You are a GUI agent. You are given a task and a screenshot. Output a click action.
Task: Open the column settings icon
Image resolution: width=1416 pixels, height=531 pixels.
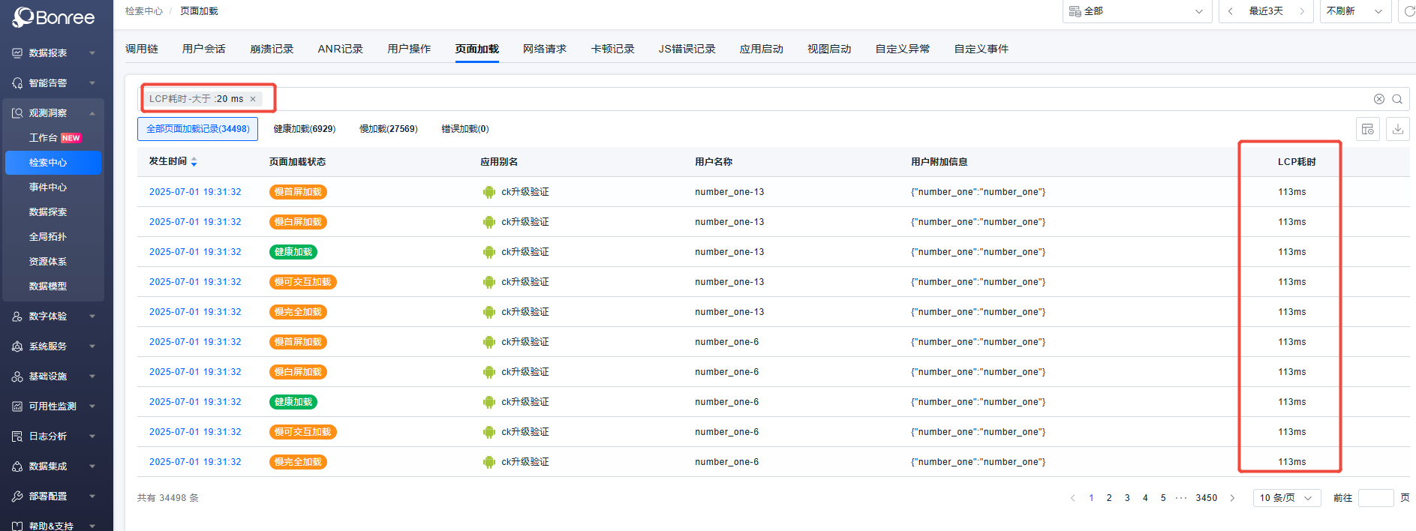click(x=1367, y=129)
